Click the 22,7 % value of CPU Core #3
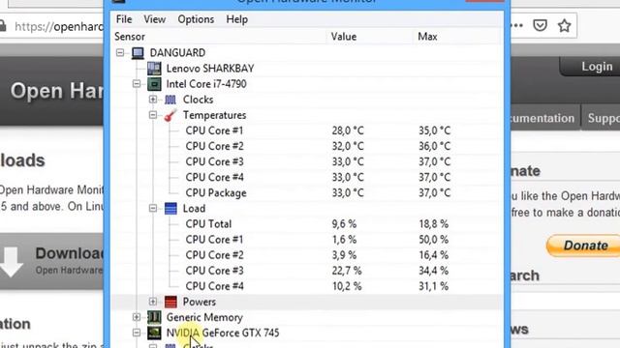 tap(347, 271)
